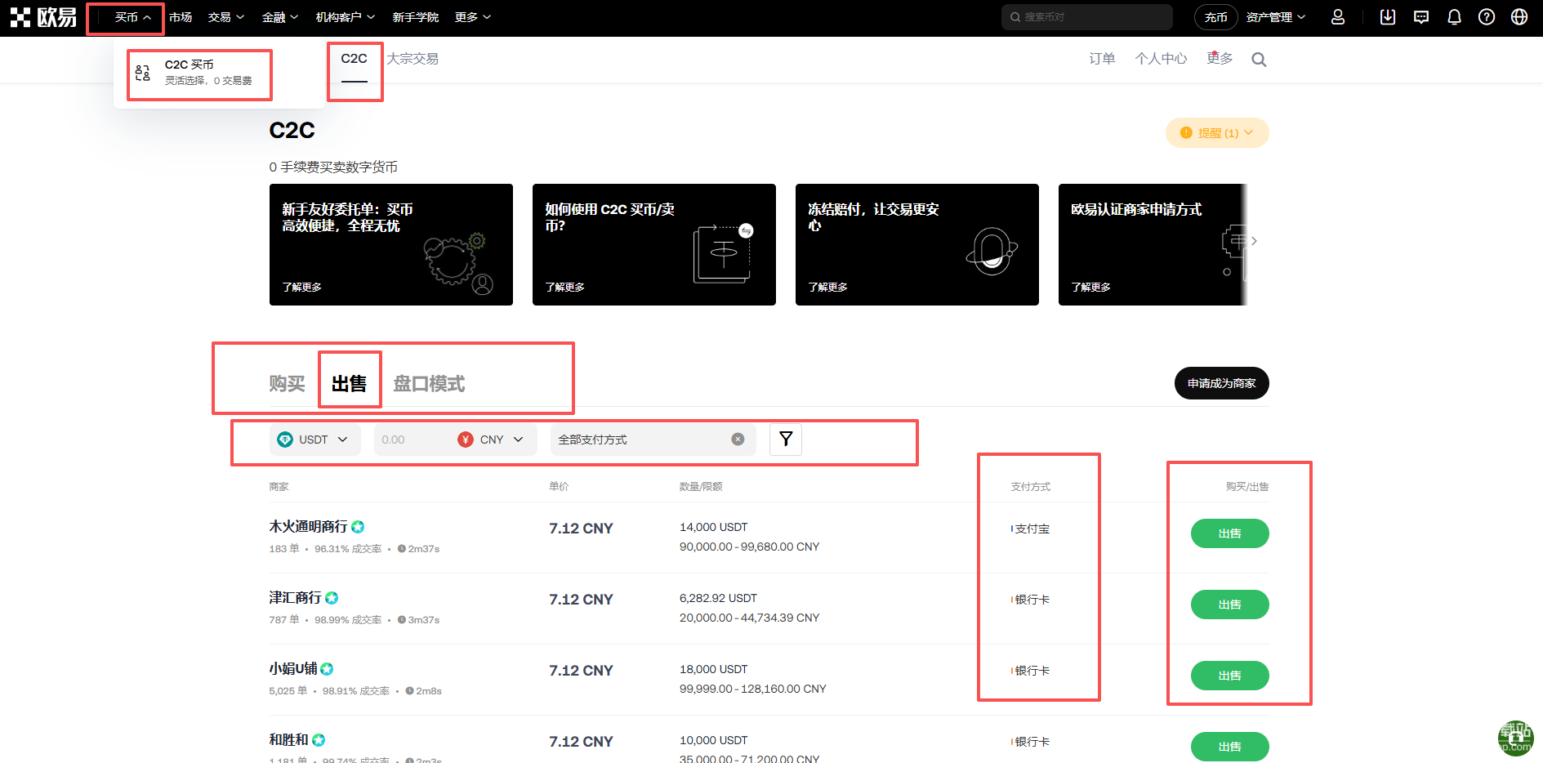
Task: Open the 大宗交易 tab
Action: point(413,59)
